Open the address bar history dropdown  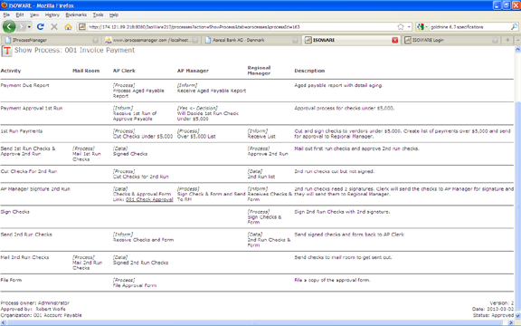click(x=409, y=26)
